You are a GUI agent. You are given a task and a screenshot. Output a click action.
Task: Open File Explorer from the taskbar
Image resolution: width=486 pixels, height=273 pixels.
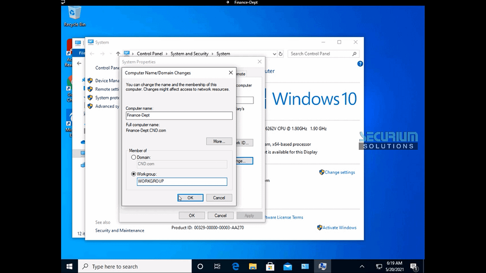click(252, 266)
